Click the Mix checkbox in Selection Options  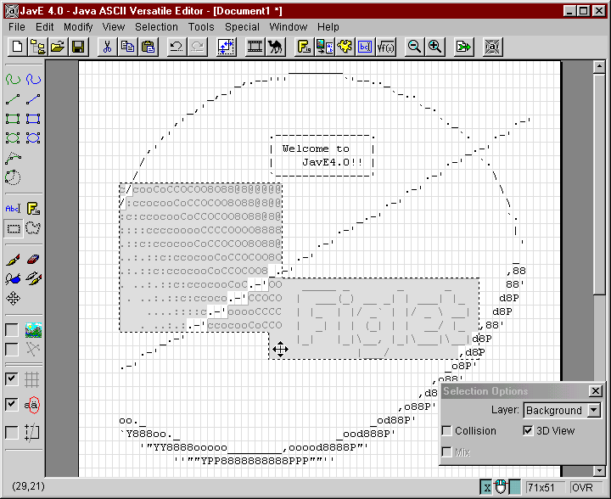447,452
